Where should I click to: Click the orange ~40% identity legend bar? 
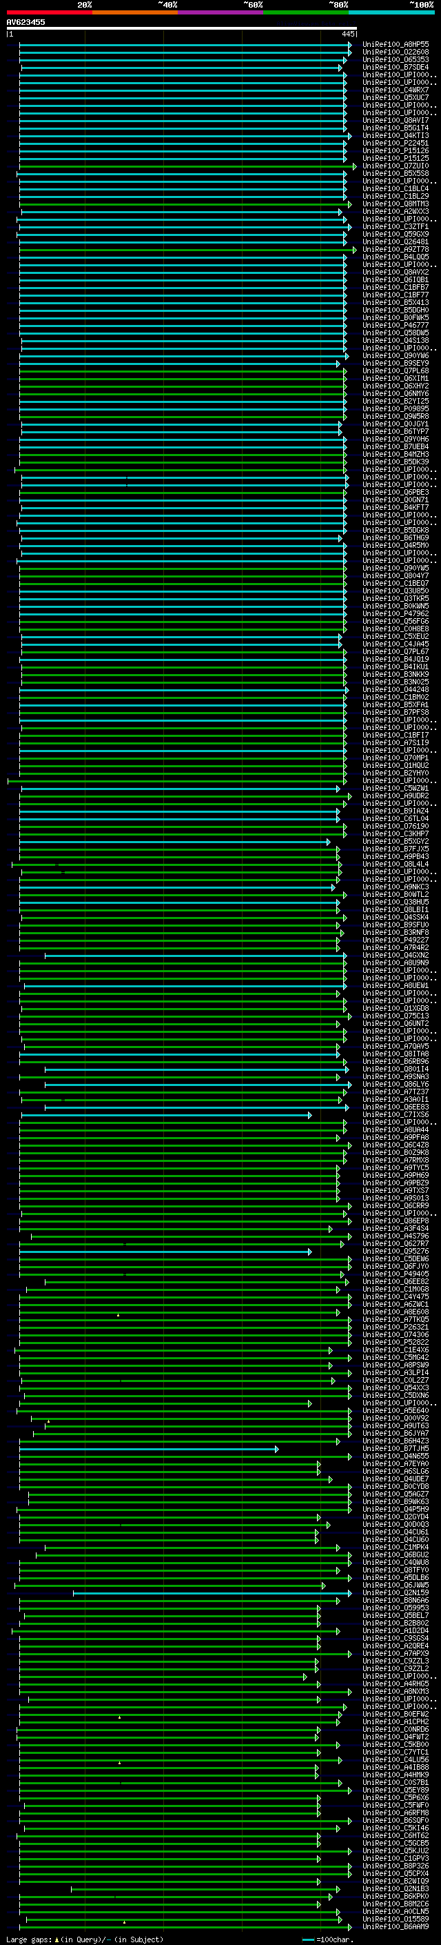(136, 13)
